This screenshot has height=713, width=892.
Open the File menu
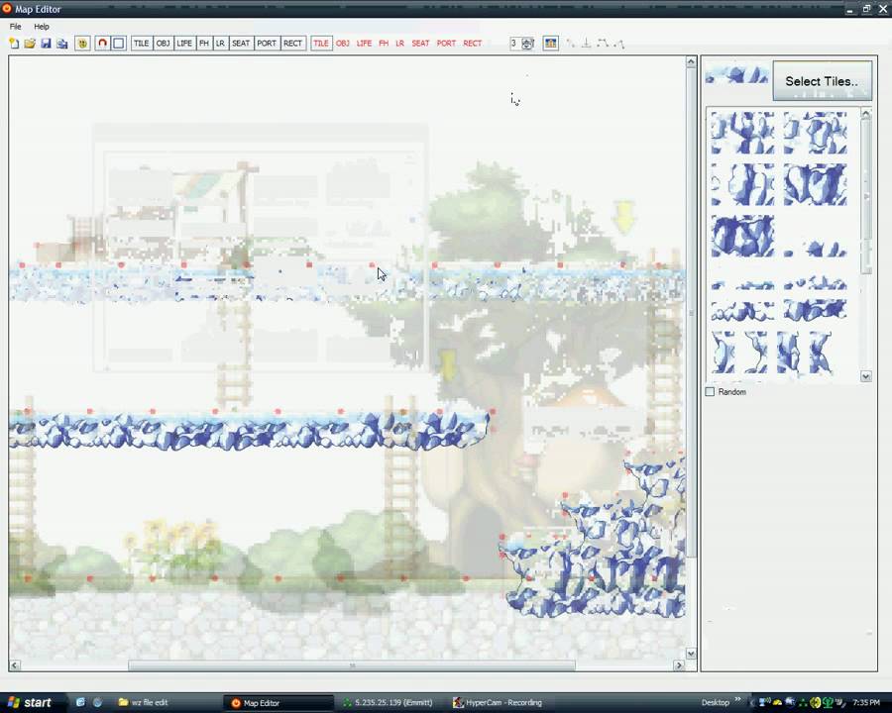coord(15,26)
